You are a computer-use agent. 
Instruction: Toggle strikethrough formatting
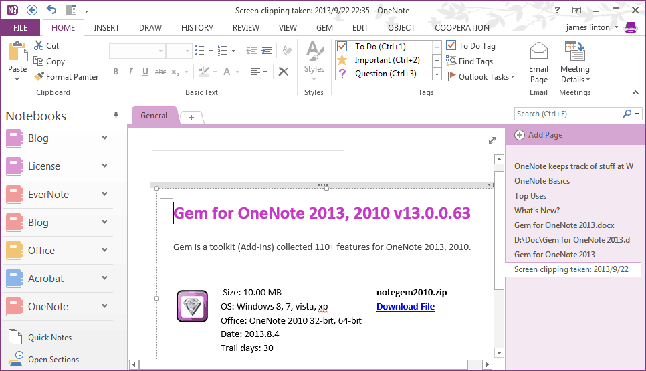pyautogui.click(x=160, y=72)
